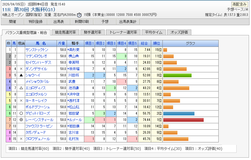Click the race title 第70回 大阪杯(G1)
The width and height of the screenshot is (251, 160).
(34, 10)
